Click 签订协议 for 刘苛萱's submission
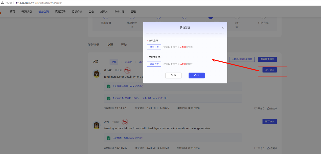 click(x=269, y=70)
